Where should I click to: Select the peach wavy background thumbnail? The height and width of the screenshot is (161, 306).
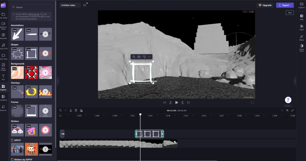17,72
